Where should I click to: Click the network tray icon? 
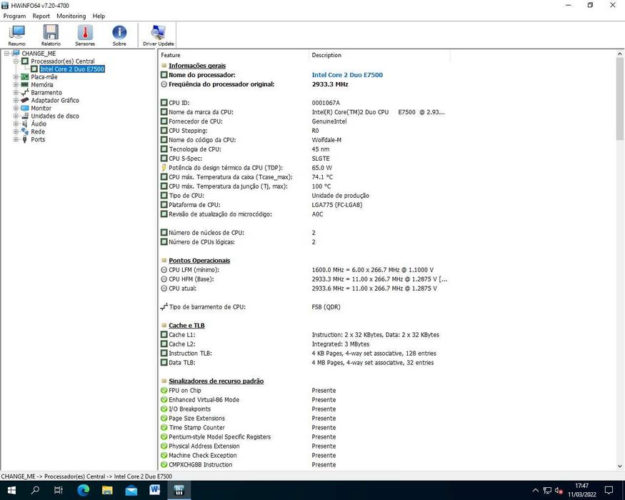pyautogui.click(x=547, y=491)
